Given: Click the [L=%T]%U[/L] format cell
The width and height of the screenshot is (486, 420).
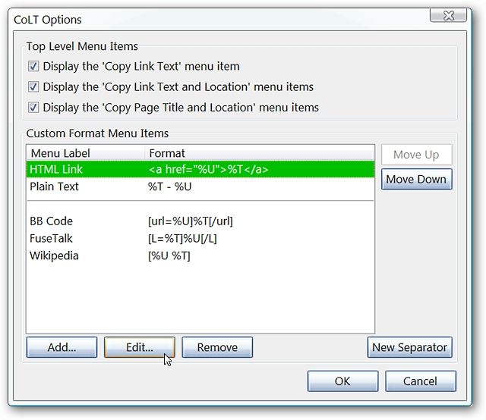Looking at the screenshot, I should point(182,239).
